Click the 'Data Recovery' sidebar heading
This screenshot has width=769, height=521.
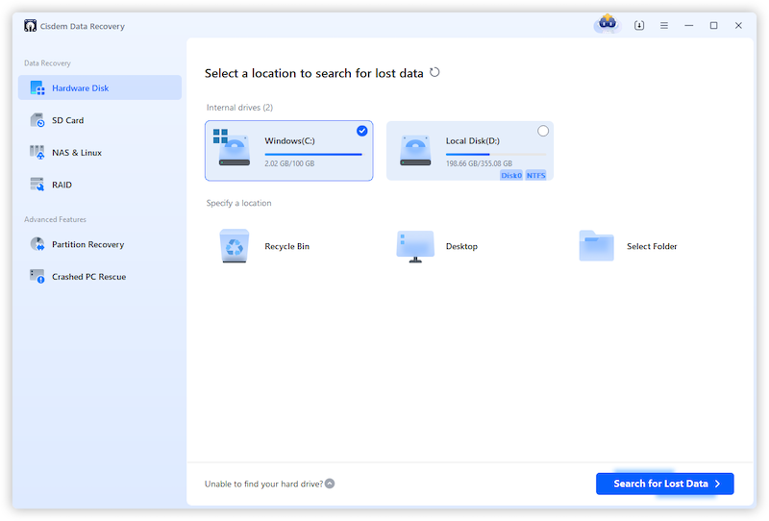[x=47, y=63]
